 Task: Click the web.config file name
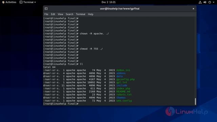[124, 101]
